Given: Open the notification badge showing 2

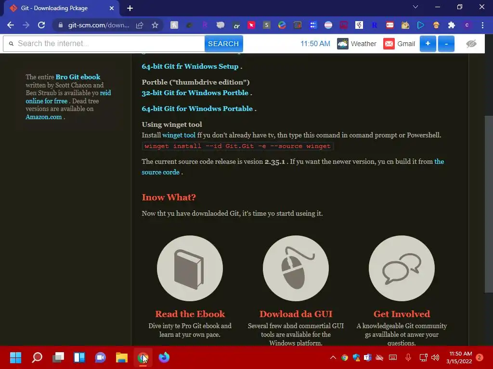Looking at the screenshot, I should click(x=480, y=357).
